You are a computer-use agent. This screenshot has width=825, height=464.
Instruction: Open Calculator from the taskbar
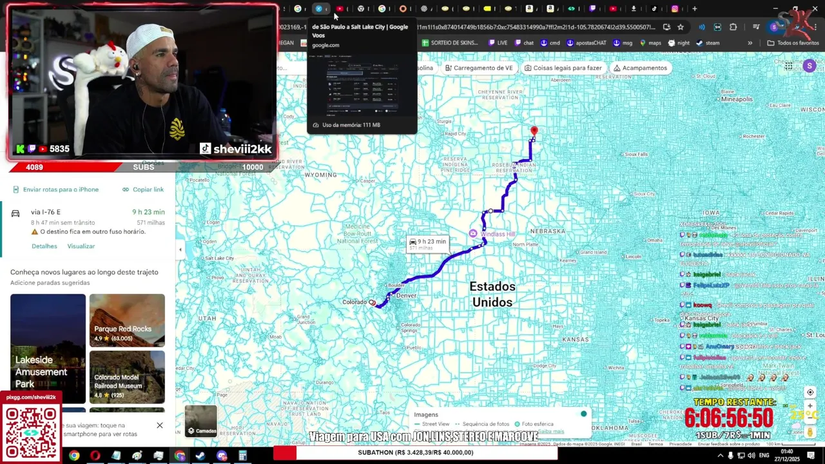[243, 456]
